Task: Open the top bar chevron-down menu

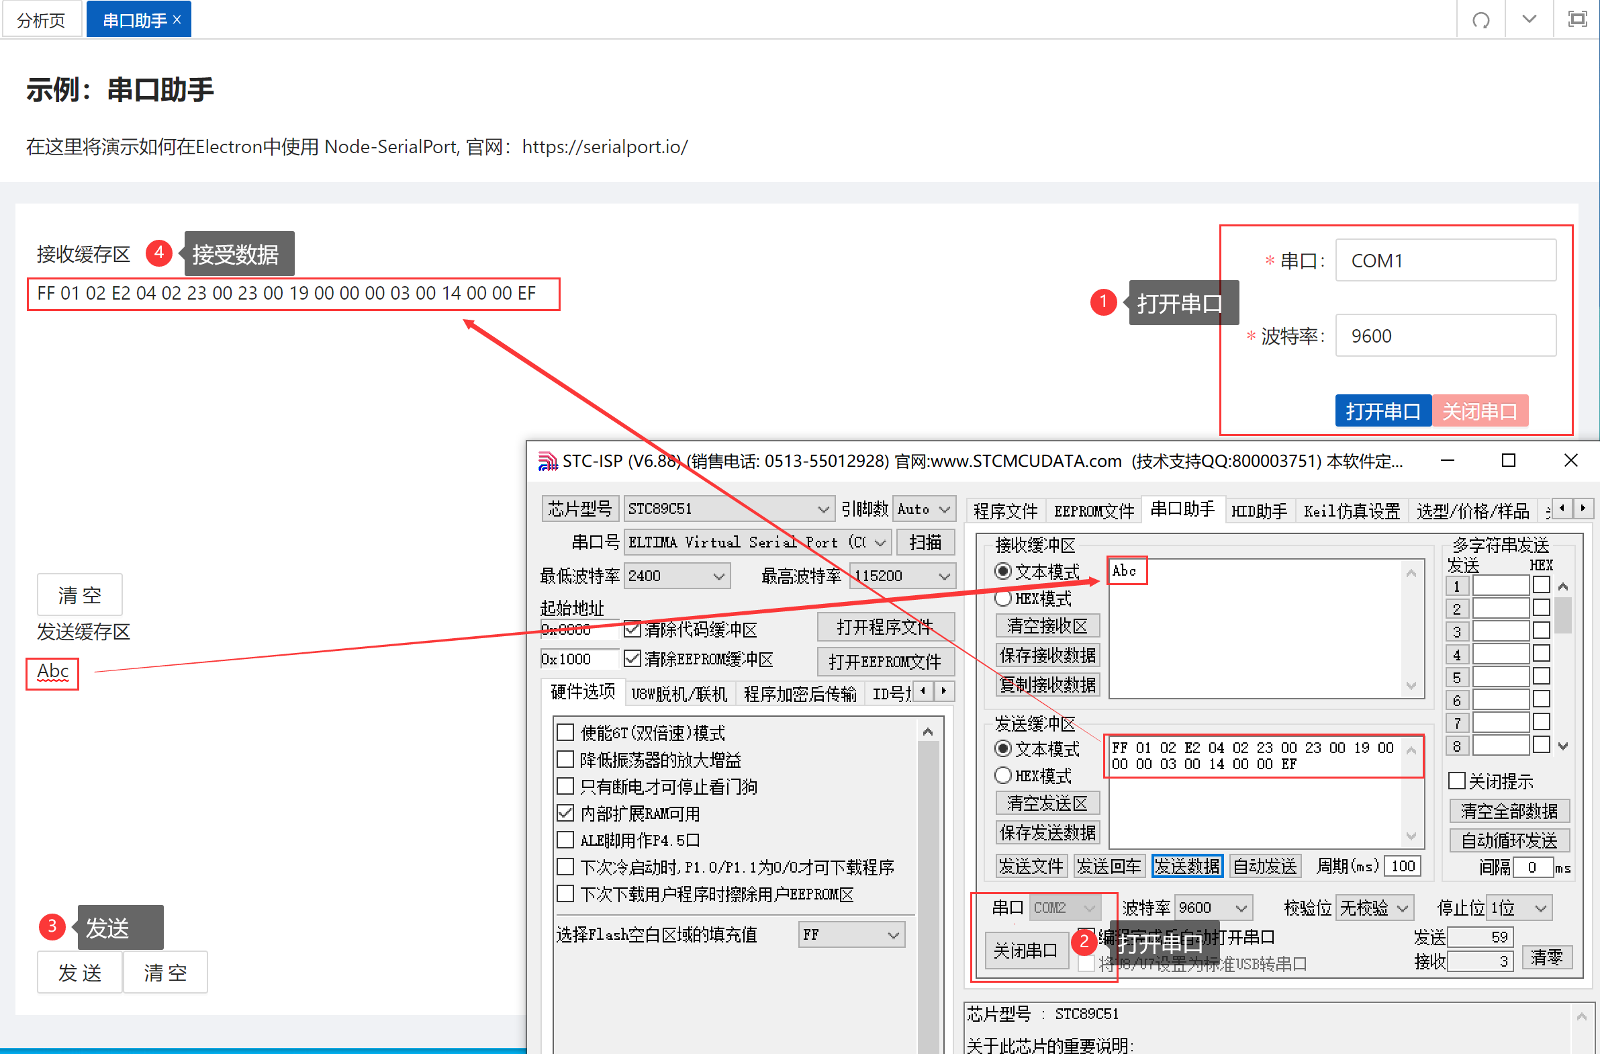Action: click(x=1529, y=19)
